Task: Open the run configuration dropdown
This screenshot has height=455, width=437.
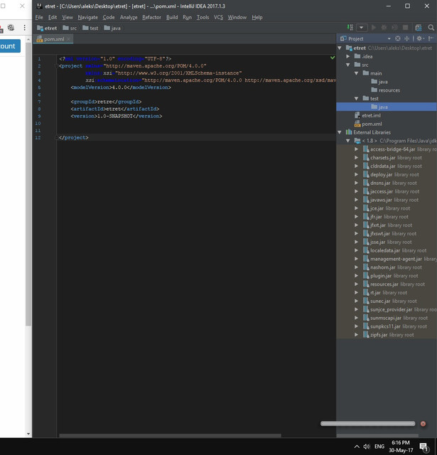Action: (362, 28)
